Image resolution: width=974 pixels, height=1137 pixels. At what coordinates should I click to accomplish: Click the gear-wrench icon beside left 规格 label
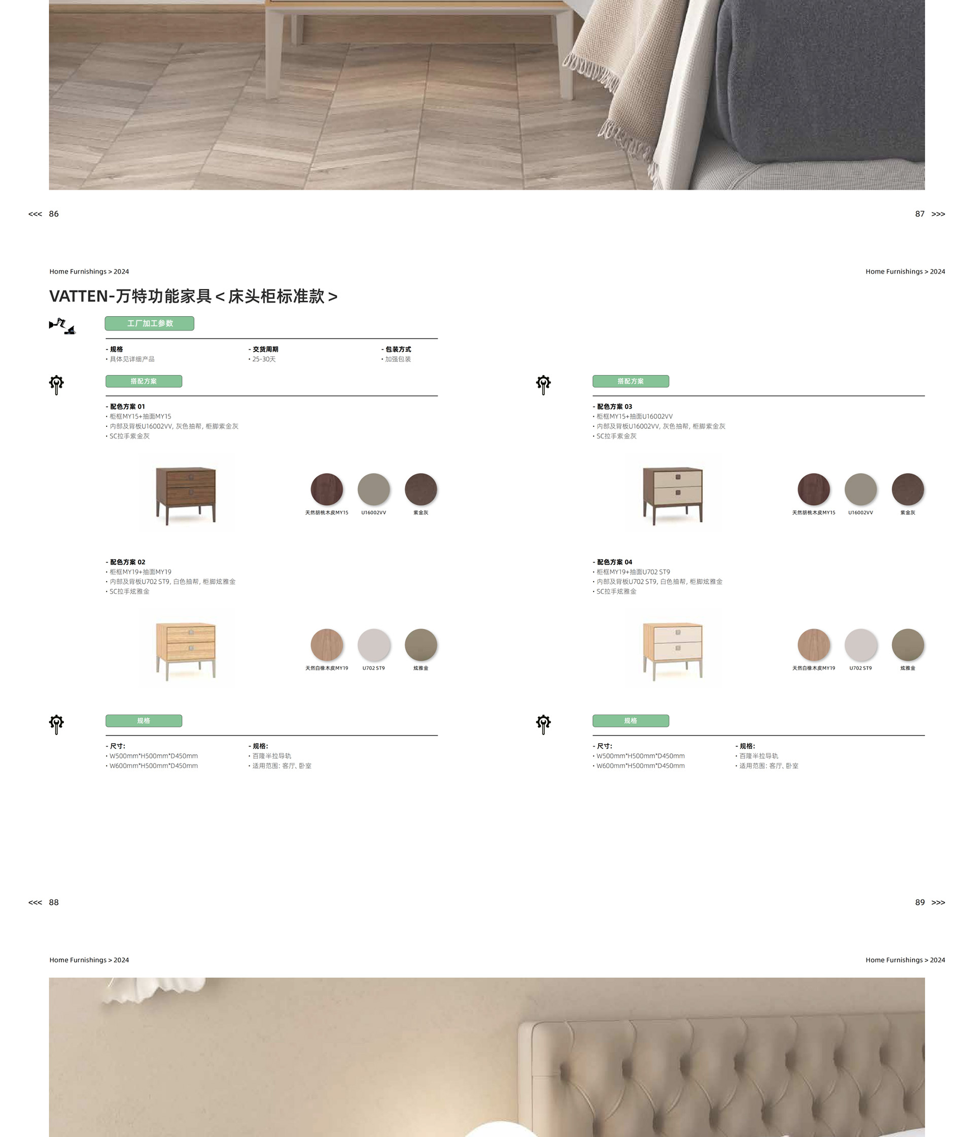click(x=56, y=724)
